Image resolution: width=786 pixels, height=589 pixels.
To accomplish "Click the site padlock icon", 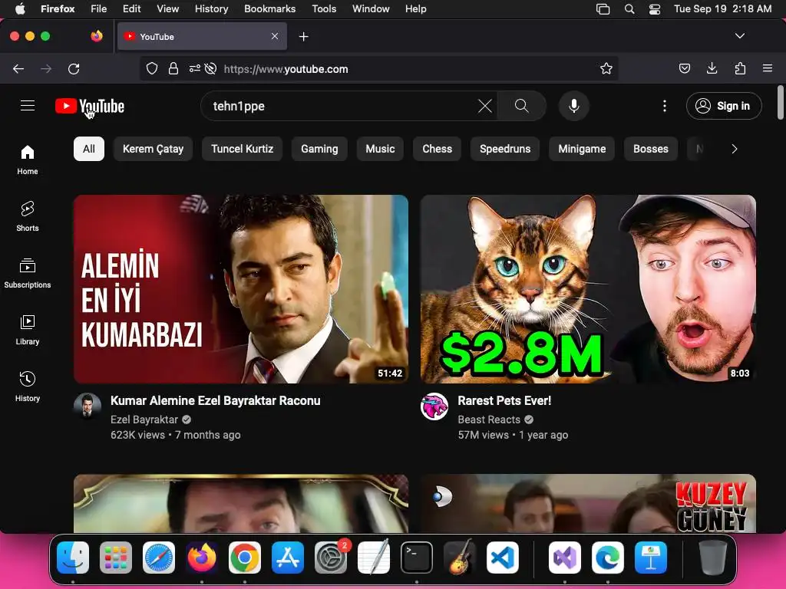I will [x=173, y=68].
